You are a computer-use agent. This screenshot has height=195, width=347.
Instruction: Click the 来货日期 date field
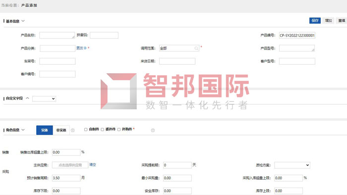pyautogui.click(x=177, y=61)
